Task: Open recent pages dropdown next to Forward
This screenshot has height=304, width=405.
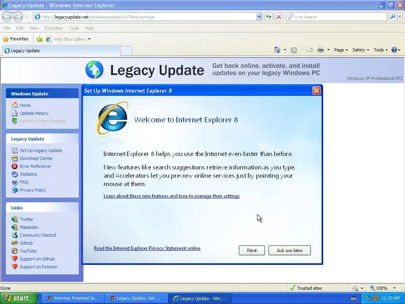Action: click(x=26, y=17)
